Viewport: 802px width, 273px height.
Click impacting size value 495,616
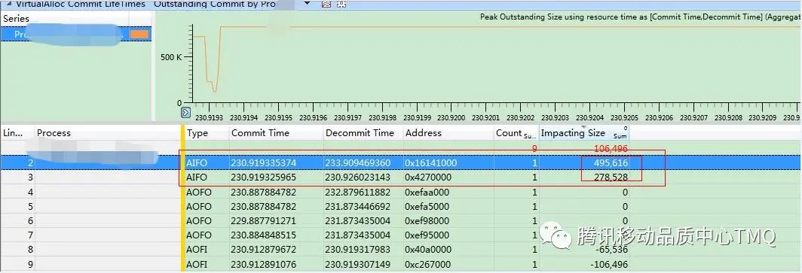click(611, 162)
